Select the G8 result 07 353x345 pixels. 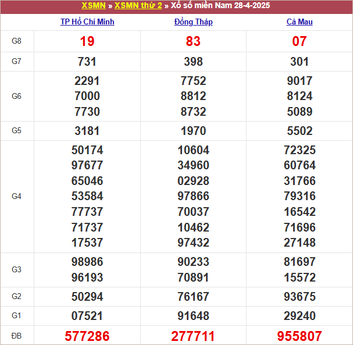click(x=299, y=41)
